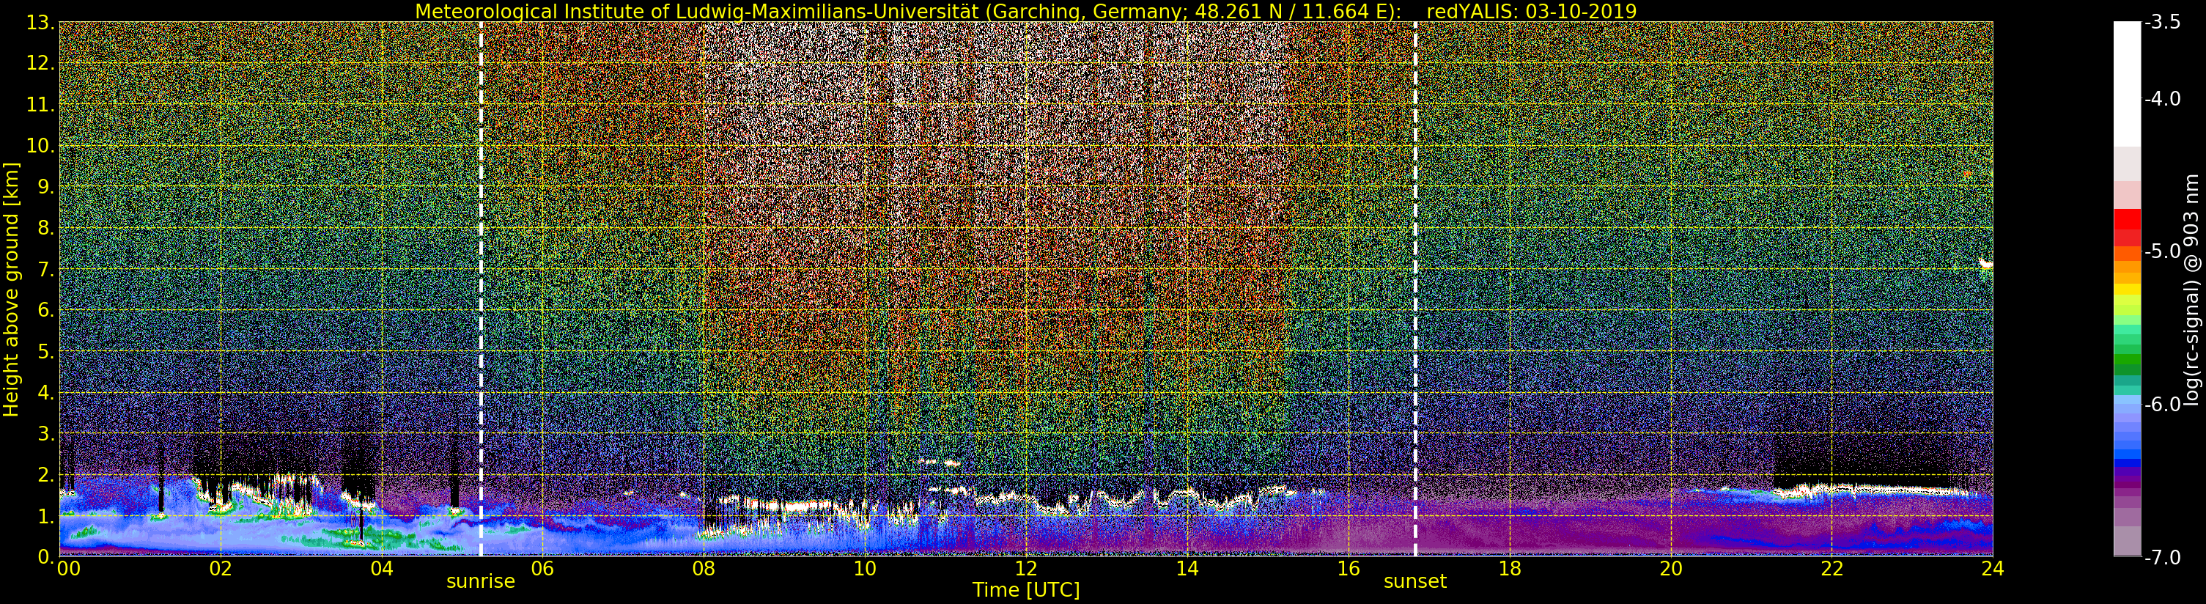
Task: Click the y-axis tick label '10.'
Action: coord(40,146)
